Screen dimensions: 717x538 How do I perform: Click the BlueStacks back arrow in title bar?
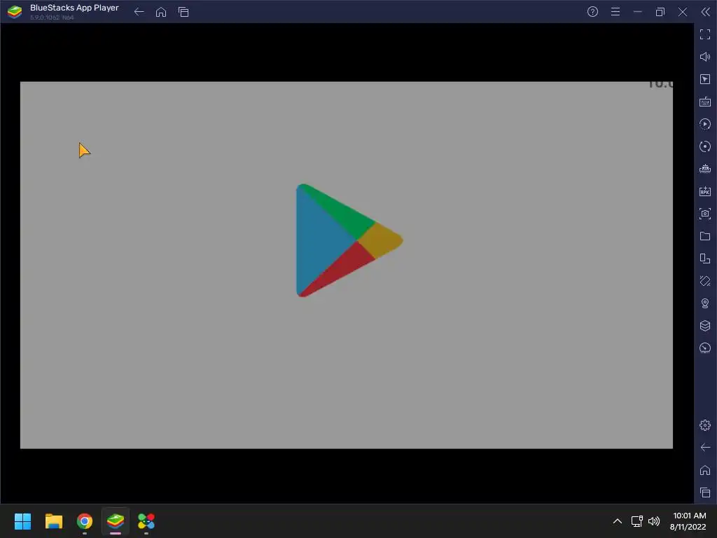(139, 12)
